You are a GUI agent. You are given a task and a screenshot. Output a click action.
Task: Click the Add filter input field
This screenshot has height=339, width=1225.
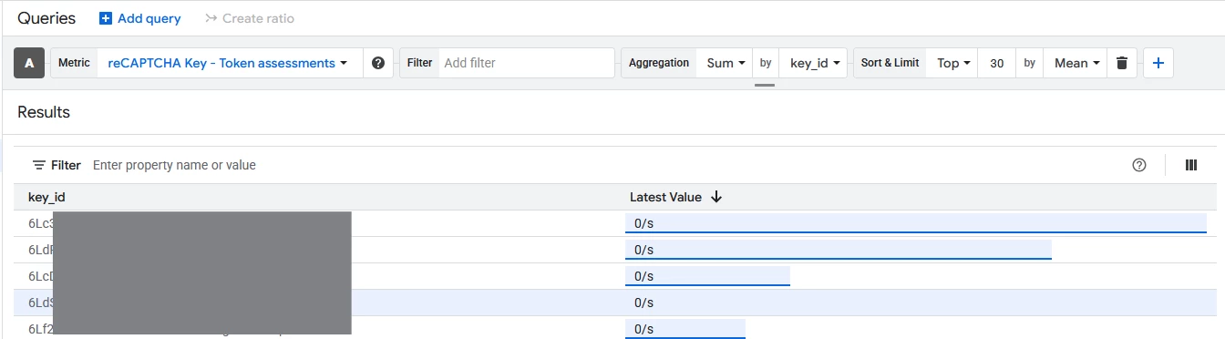click(526, 63)
